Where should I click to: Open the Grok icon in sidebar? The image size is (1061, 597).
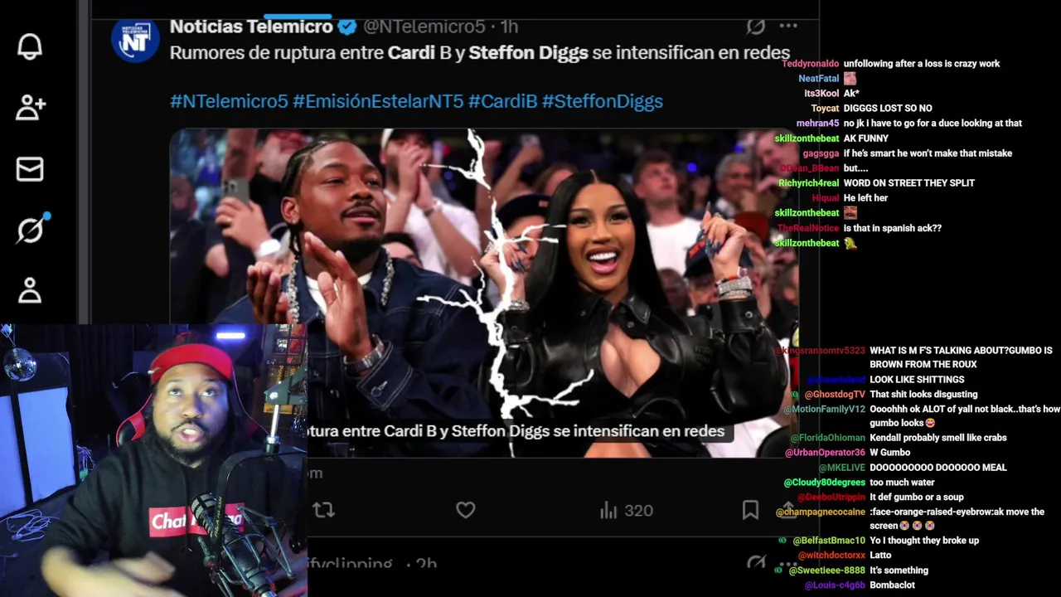tap(31, 229)
